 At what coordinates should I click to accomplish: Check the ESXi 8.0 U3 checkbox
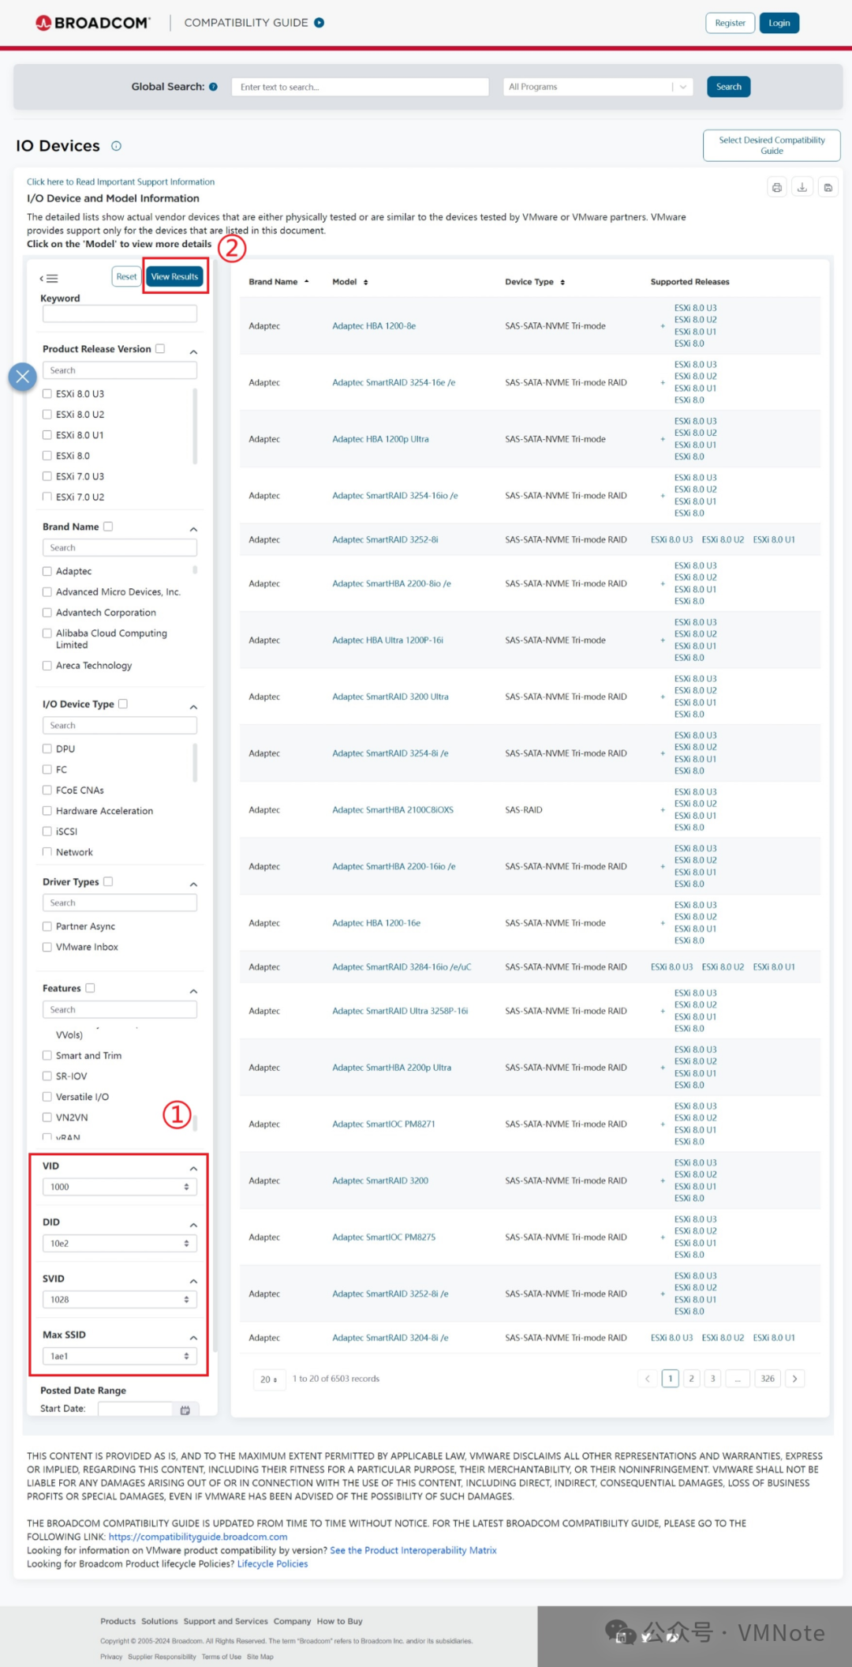pyautogui.click(x=47, y=393)
